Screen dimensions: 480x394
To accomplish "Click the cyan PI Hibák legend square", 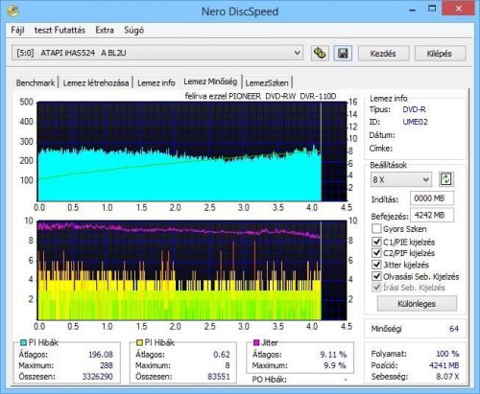I will [23, 343].
